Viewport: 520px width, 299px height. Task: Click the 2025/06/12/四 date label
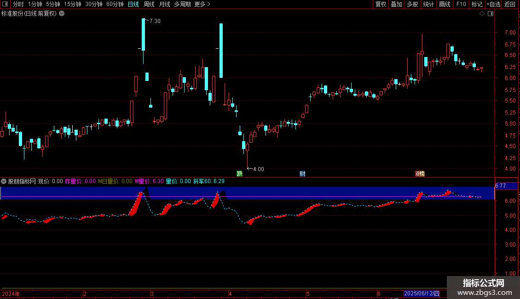(422, 293)
